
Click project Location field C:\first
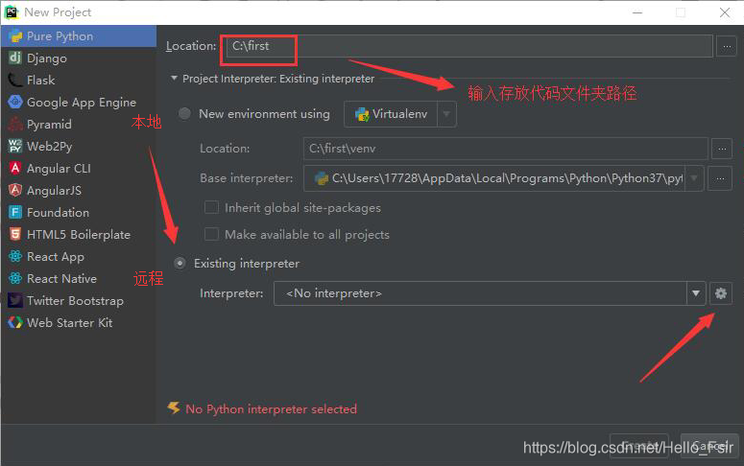(x=469, y=46)
